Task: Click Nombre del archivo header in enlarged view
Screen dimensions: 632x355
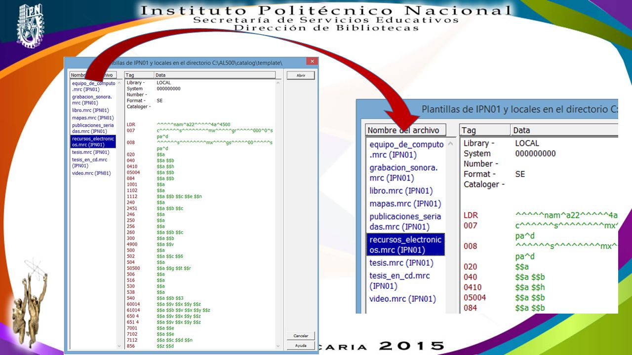Action: pos(405,130)
